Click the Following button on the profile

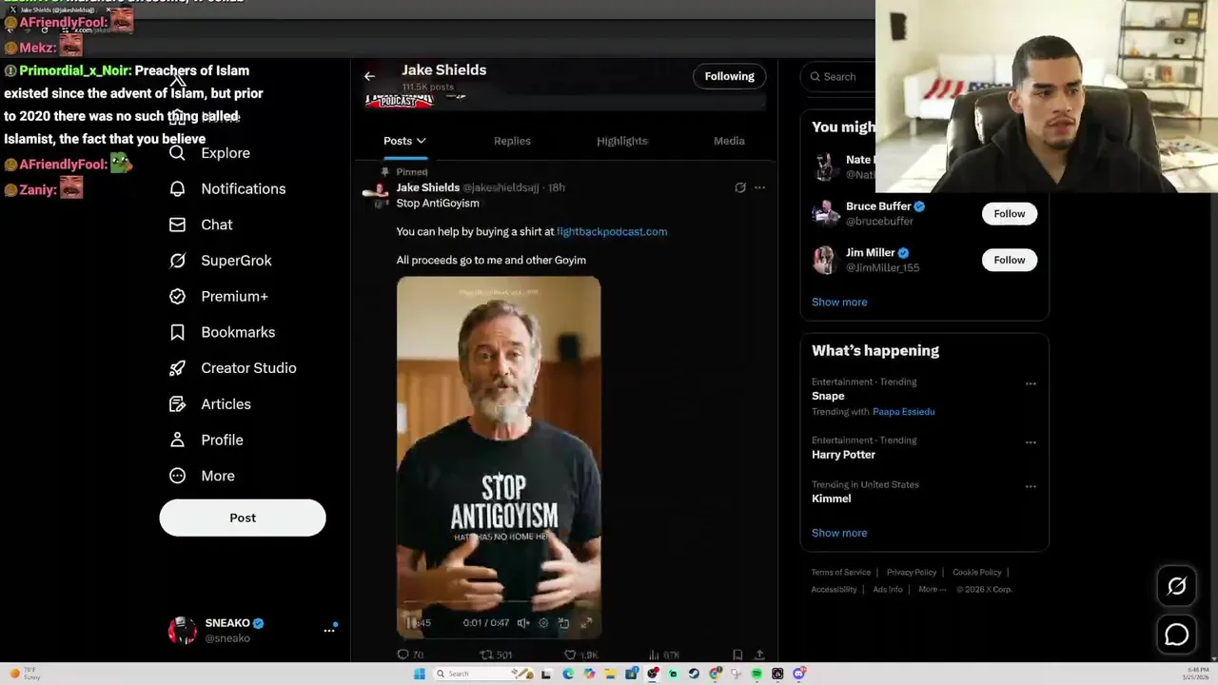(729, 76)
